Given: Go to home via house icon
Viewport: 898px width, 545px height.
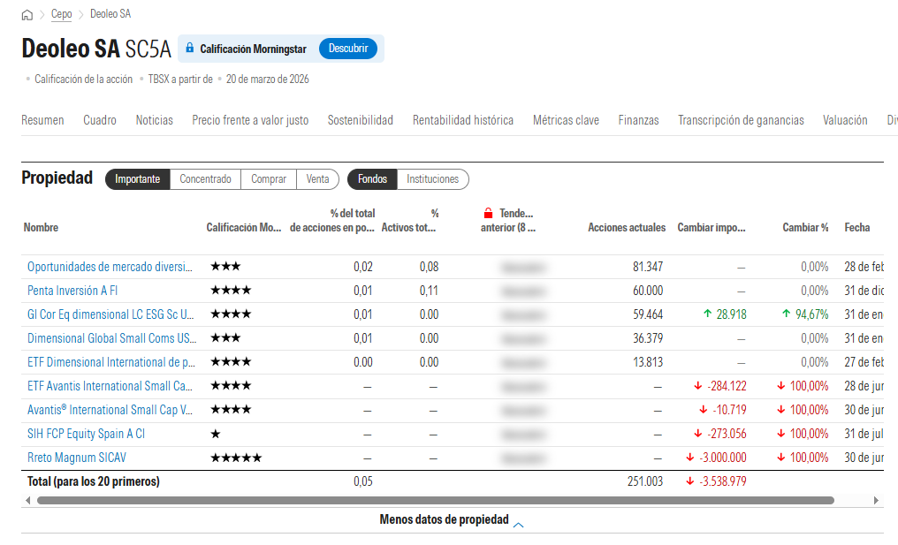Looking at the screenshot, I should (27, 15).
